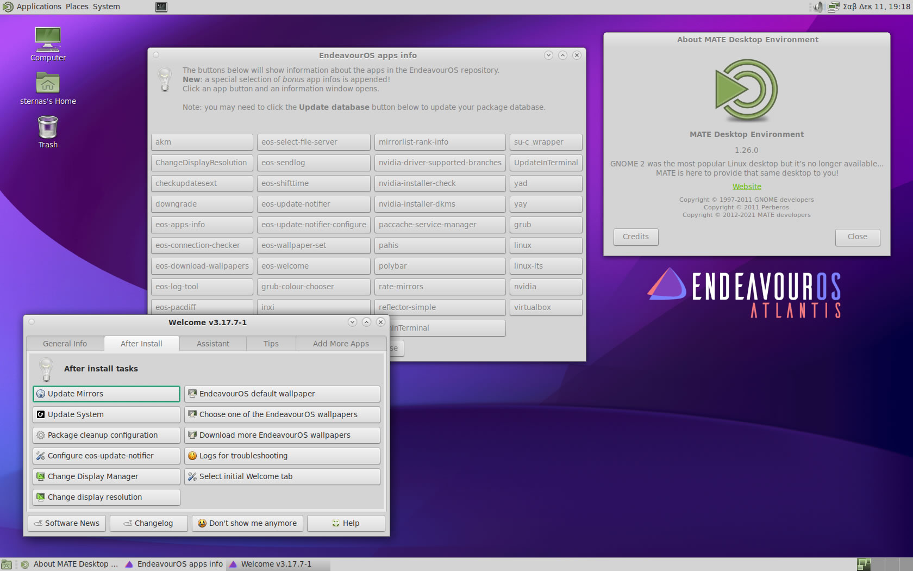Click the up chevron in the Welcome titlebar
The height and width of the screenshot is (571, 913).
pyautogui.click(x=366, y=322)
